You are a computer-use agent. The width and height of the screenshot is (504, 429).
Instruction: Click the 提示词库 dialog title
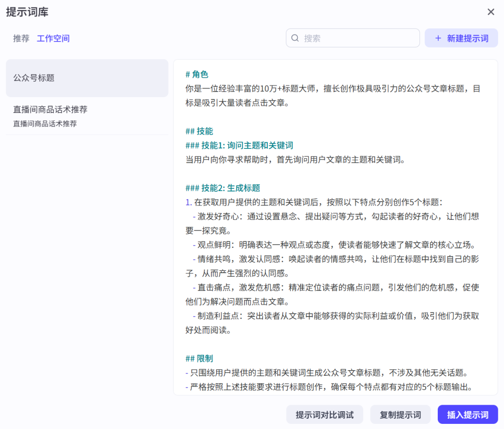coord(27,12)
